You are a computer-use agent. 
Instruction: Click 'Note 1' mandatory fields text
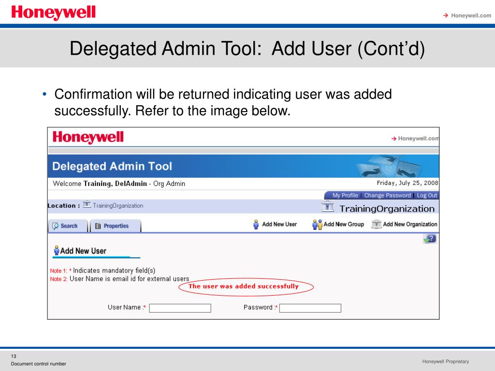(x=102, y=271)
